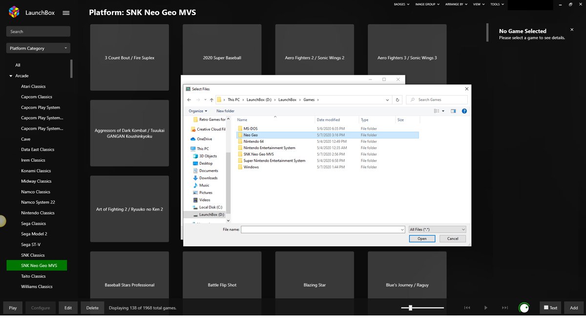Skip to next track in music controls
The height and width of the screenshot is (329, 586).
point(505,308)
